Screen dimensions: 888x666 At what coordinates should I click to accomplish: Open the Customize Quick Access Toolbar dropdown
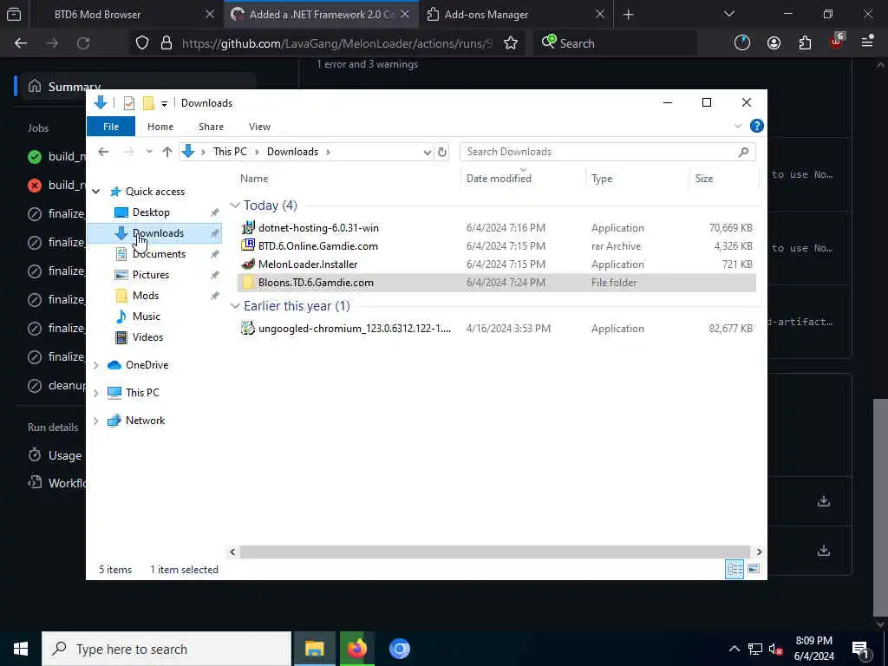coord(164,104)
